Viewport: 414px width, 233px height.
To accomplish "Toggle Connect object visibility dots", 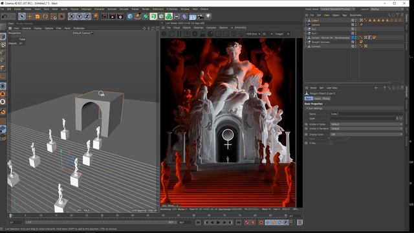I will pos(356,46).
